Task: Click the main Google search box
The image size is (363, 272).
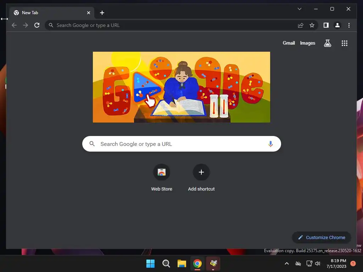Action: (181, 144)
